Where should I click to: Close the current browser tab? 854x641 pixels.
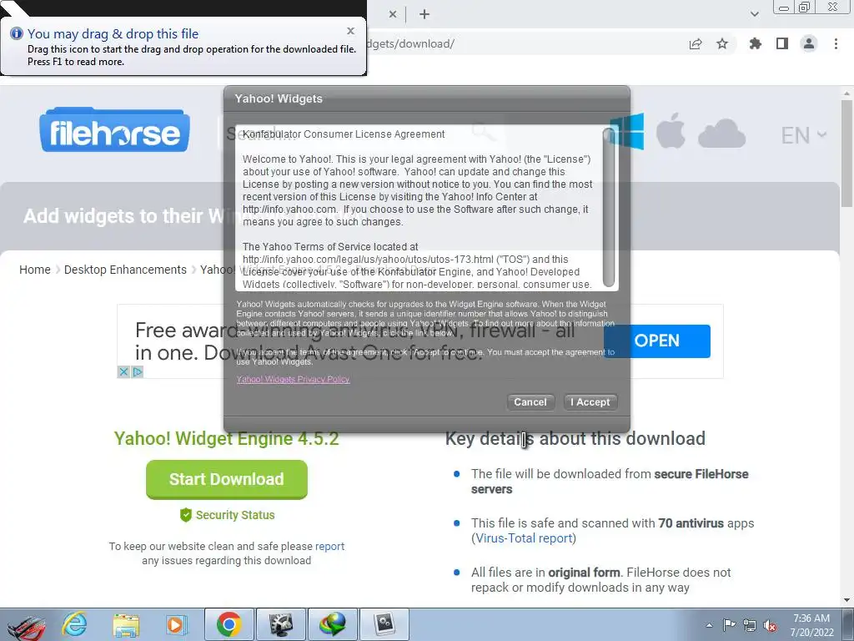(393, 15)
